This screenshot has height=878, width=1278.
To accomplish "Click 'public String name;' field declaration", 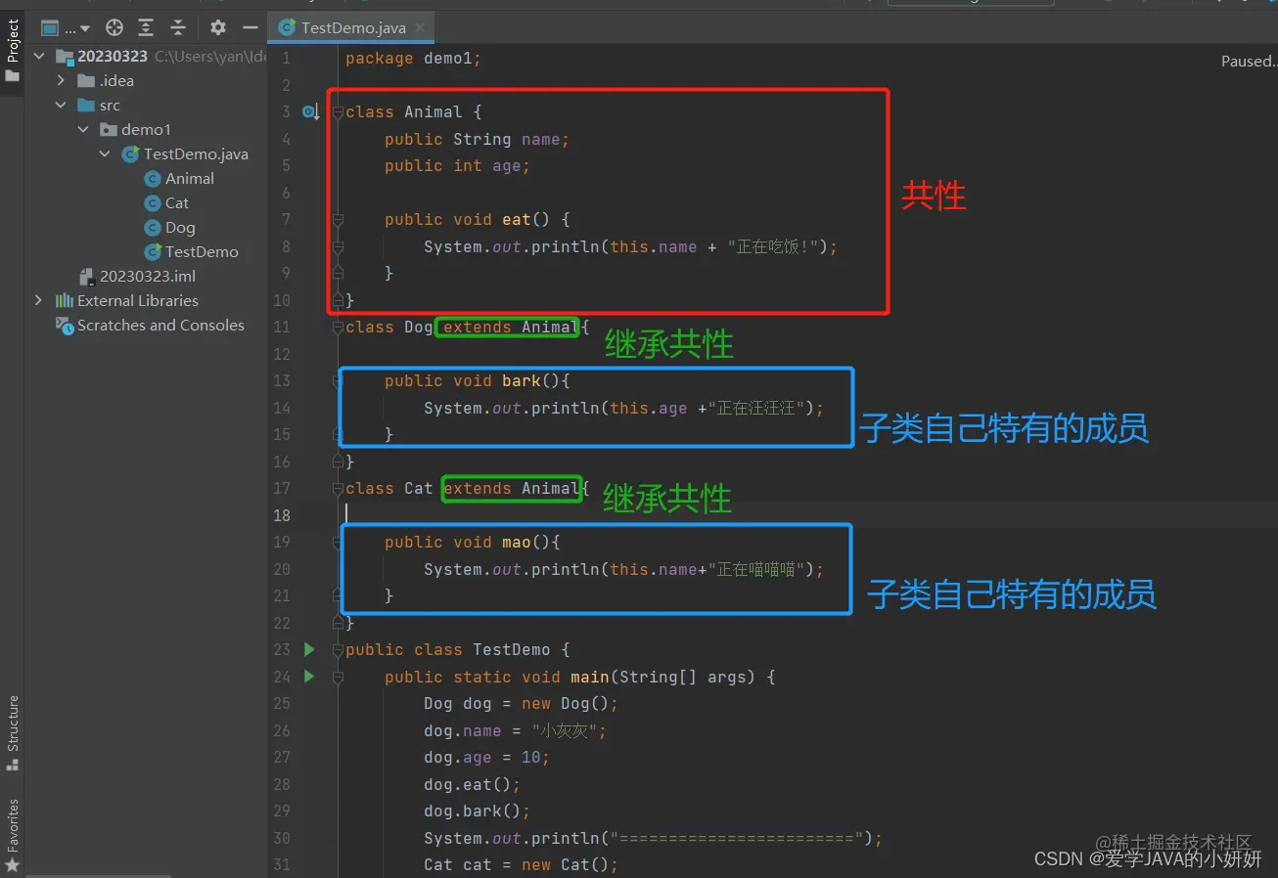I will pyautogui.click(x=477, y=140).
